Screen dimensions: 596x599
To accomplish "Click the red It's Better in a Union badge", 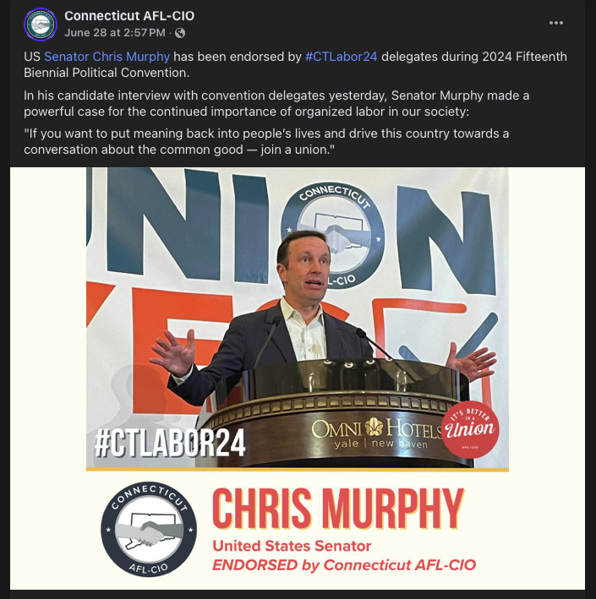I will 470,429.
